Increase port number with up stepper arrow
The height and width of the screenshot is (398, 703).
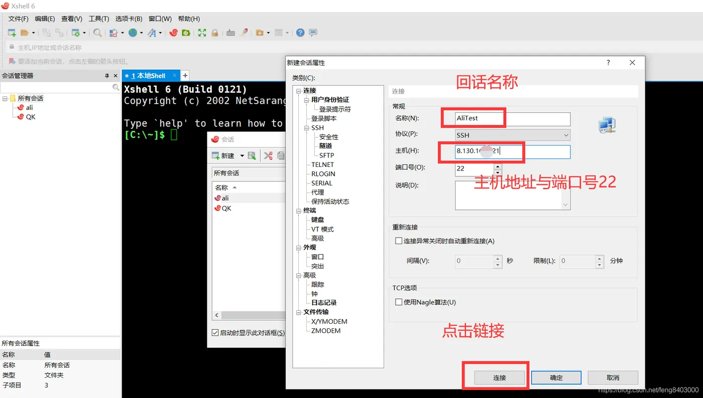[498, 166]
